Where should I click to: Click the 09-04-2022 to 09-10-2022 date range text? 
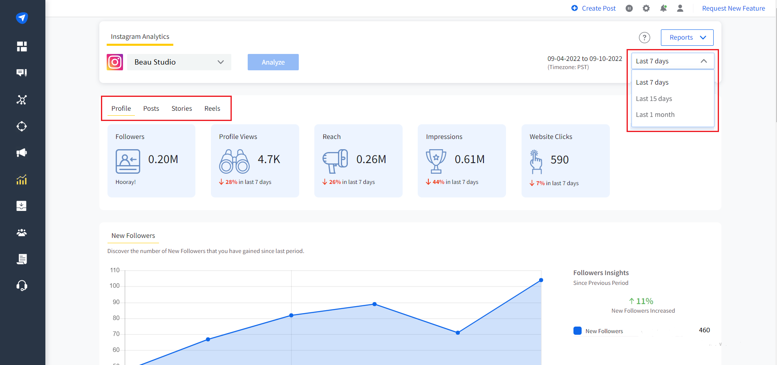(584, 59)
